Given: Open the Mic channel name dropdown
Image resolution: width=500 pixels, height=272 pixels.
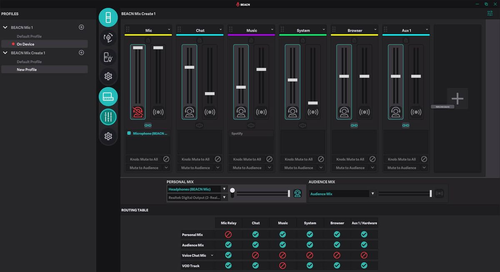Looking at the screenshot, I should point(169,30).
